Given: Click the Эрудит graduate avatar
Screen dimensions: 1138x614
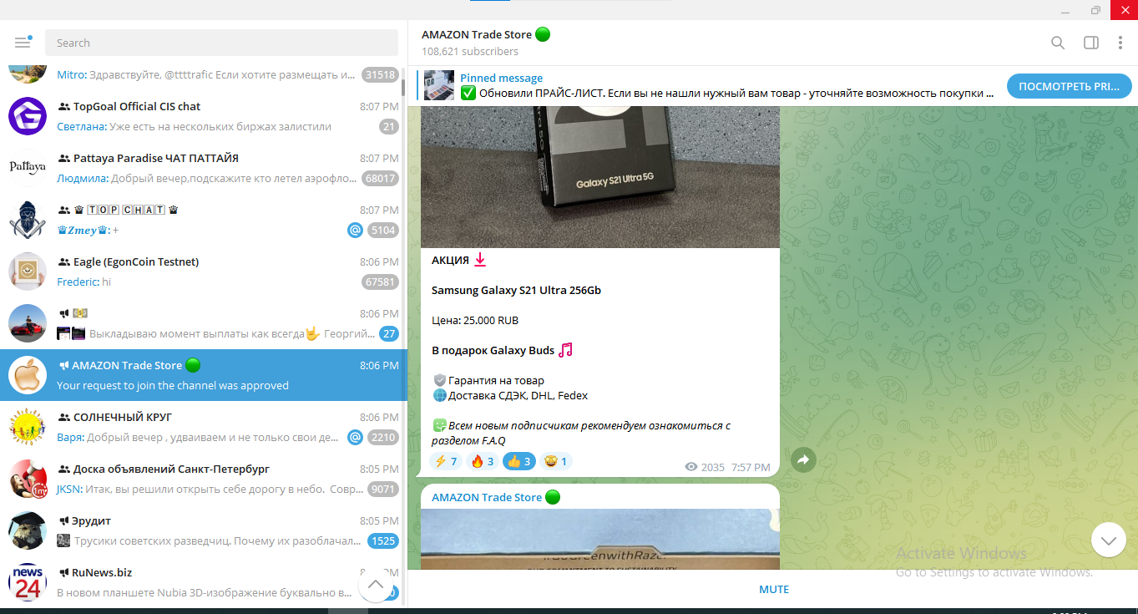Looking at the screenshot, I should [x=28, y=530].
